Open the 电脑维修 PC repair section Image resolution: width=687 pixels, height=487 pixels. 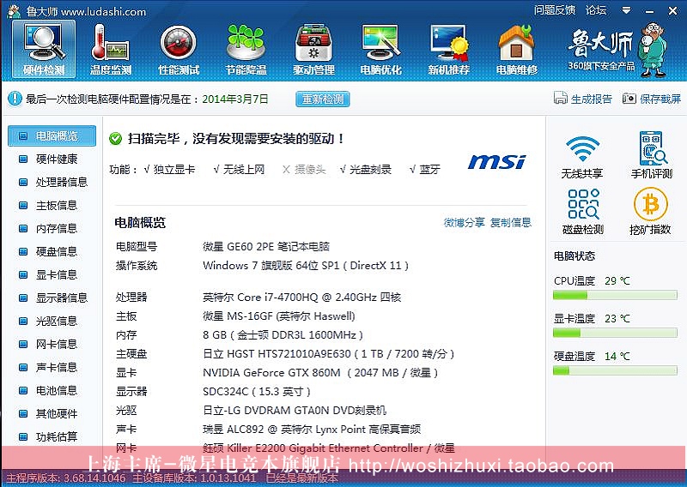(517, 50)
